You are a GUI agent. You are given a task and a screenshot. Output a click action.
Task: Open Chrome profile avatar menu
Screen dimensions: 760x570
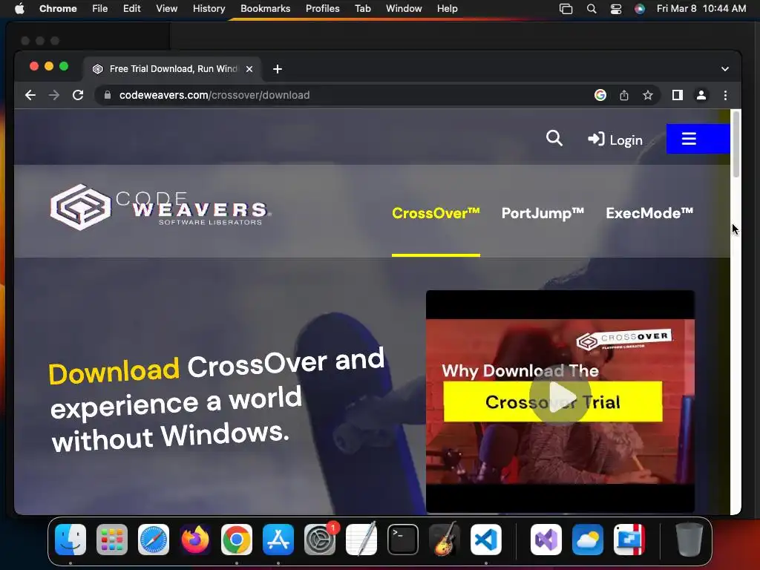pyautogui.click(x=701, y=95)
